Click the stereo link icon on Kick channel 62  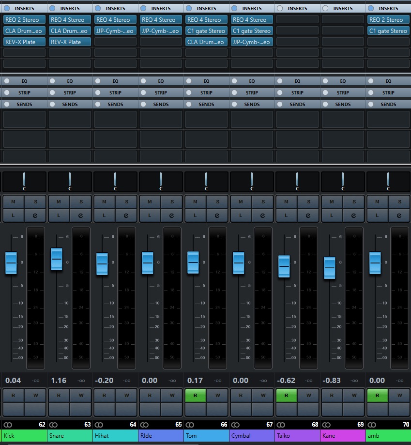(8, 425)
